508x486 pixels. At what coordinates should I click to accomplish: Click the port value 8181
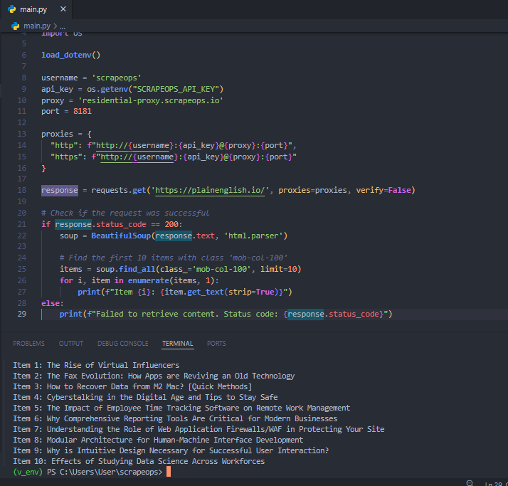(x=82, y=111)
